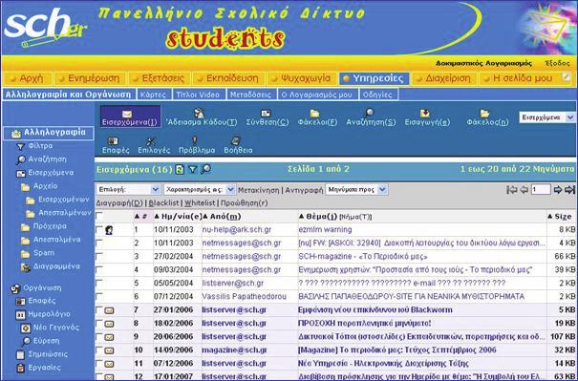Image resolution: width=578 pixels, height=381 pixels.
Task: Click Διαγραφή(D) delete link
Action: (119, 203)
